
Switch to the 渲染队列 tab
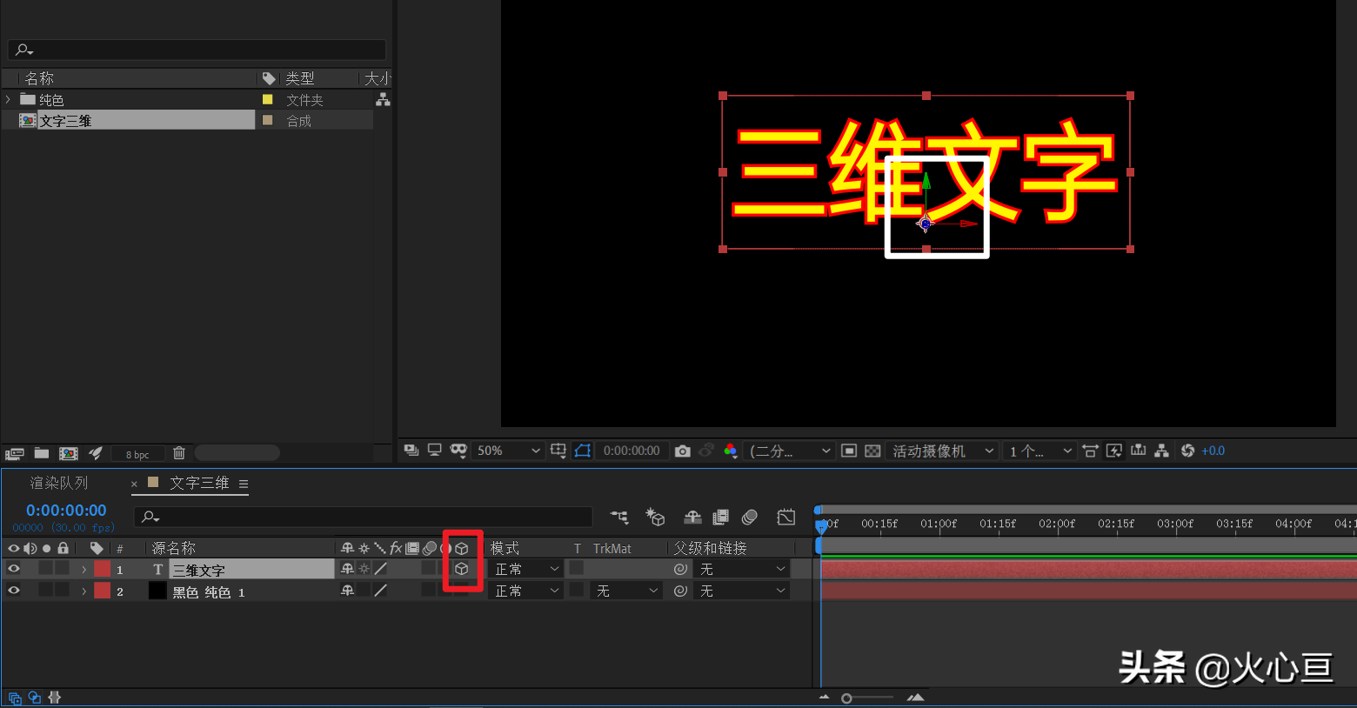[x=59, y=483]
